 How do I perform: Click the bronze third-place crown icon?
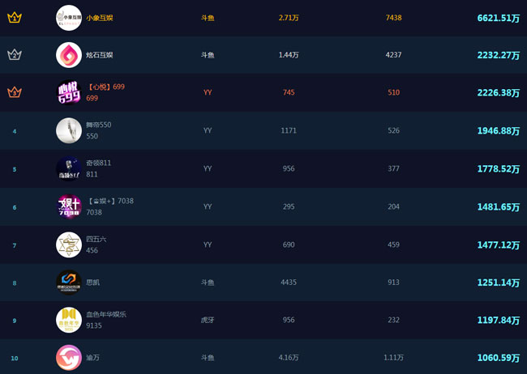pyautogui.click(x=15, y=92)
